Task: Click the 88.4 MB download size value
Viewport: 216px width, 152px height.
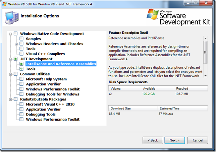Action: coord(114,113)
